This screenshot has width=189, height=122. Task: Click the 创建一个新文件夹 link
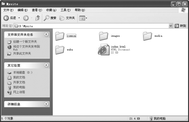click(25, 42)
